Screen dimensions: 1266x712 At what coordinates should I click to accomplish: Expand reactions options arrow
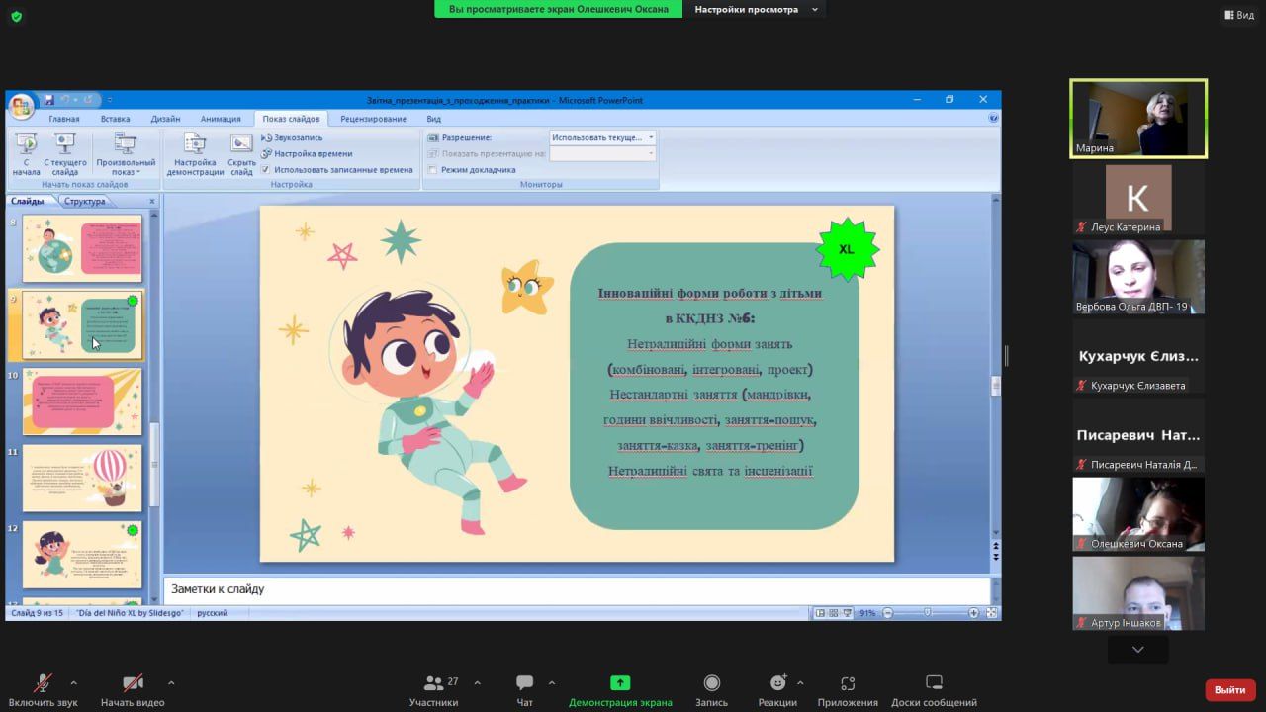[800, 682]
